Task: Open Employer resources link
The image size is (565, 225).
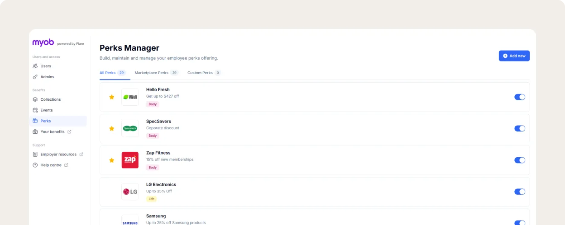Action: (58, 155)
